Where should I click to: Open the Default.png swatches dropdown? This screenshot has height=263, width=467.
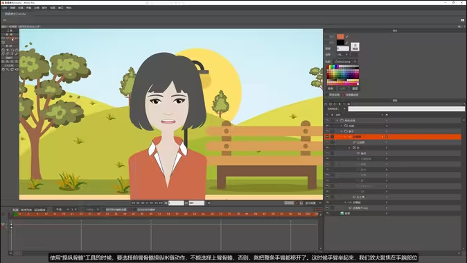(345, 62)
